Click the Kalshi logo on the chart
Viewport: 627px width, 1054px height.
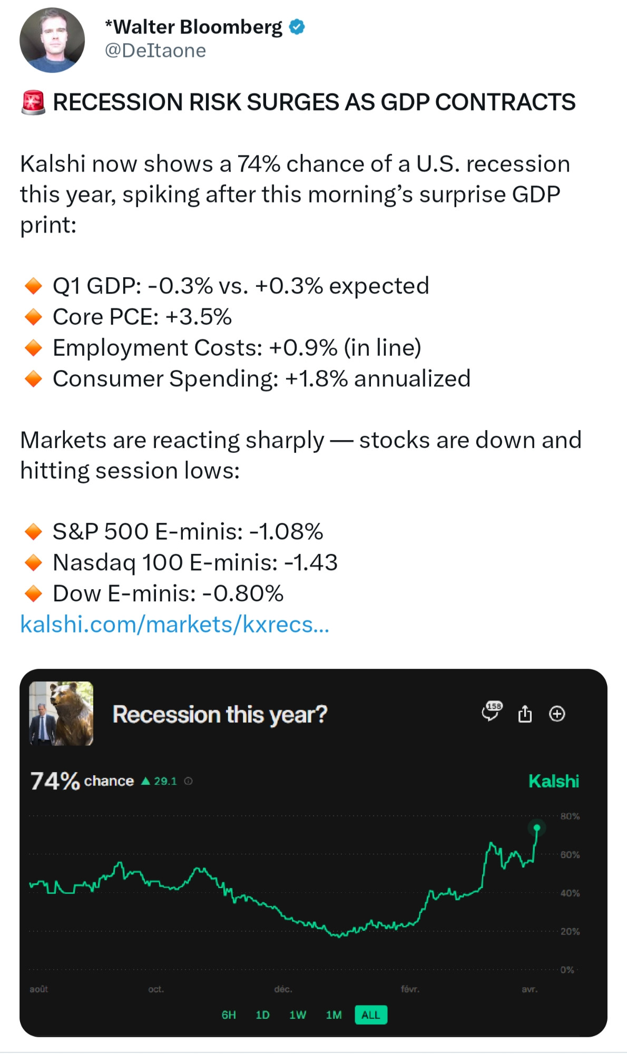tap(553, 781)
